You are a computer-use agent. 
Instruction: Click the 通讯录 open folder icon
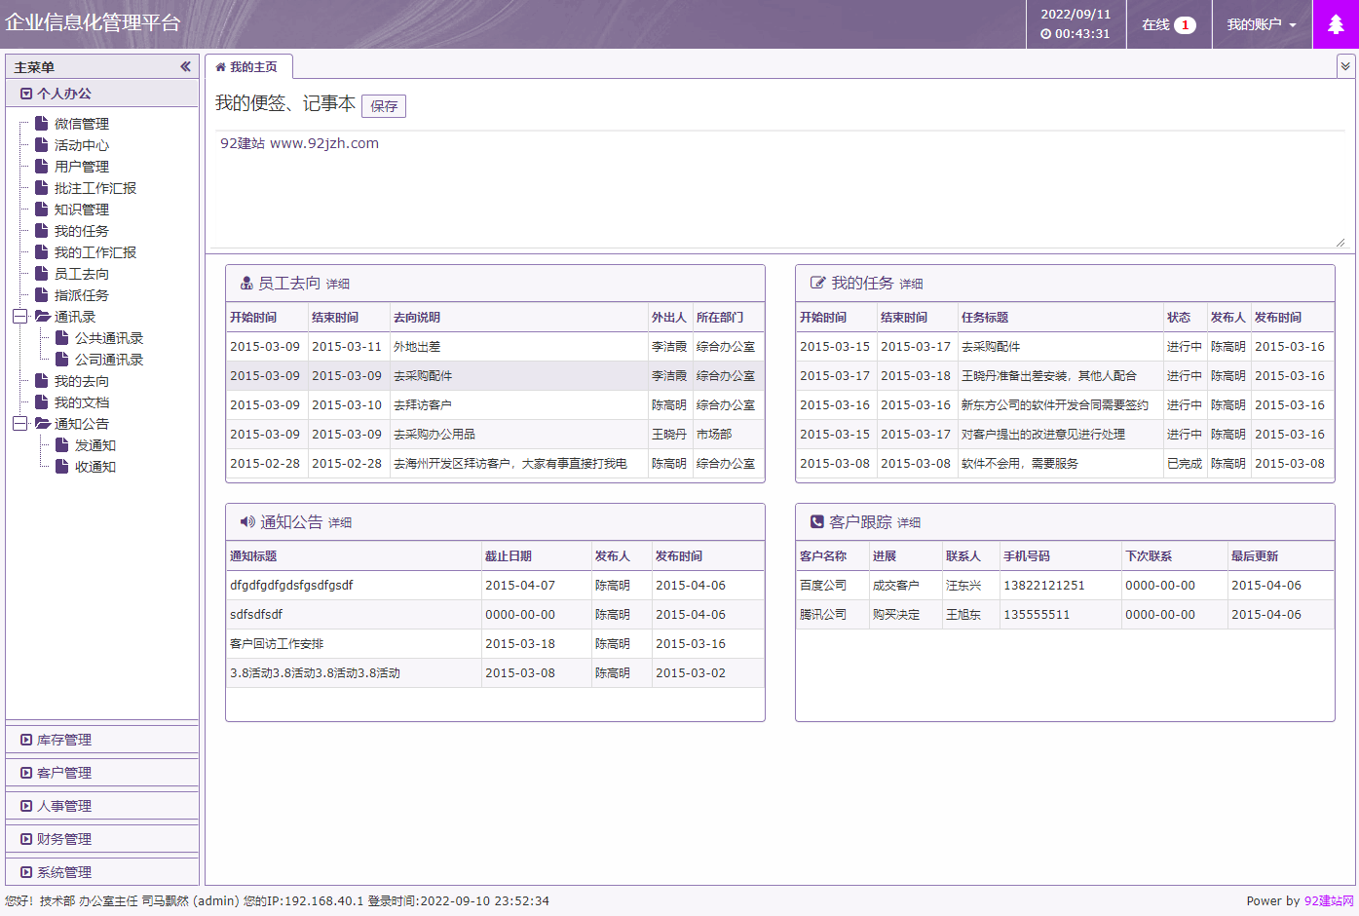pos(43,316)
